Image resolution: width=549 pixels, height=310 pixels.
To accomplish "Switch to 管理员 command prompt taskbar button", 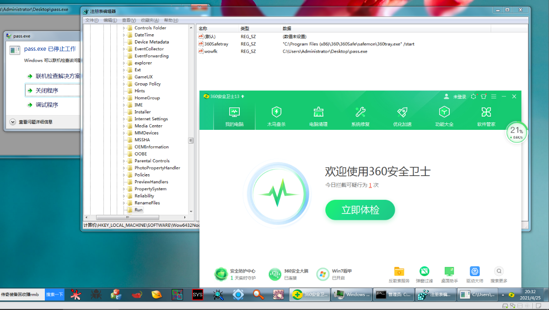I will (x=394, y=294).
